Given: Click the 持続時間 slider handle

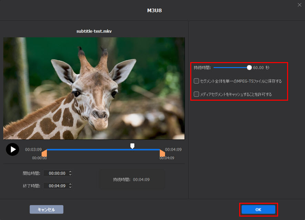Looking at the screenshot, I should [x=249, y=68].
